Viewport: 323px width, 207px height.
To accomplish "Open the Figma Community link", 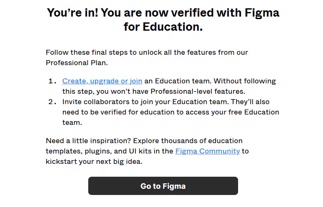I will click(207, 151).
